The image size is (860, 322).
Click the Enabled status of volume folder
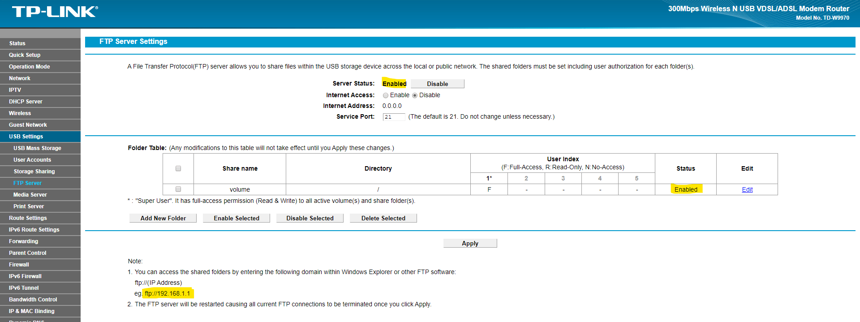tap(686, 189)
